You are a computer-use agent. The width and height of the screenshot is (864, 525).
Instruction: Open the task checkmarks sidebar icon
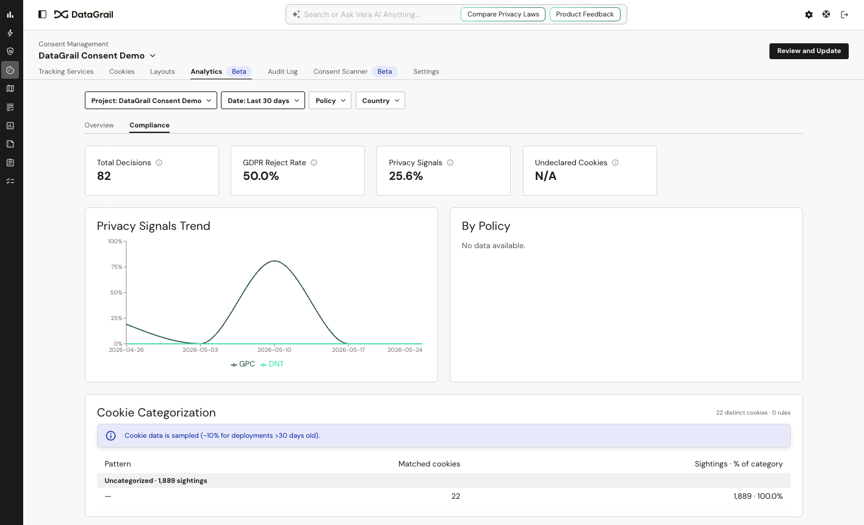pos(10,181)
